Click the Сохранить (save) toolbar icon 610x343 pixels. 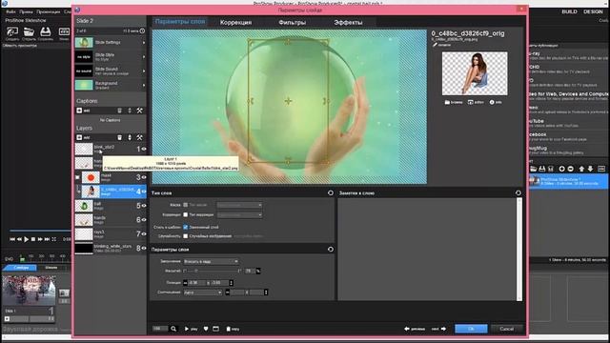[x=46, y=31]
